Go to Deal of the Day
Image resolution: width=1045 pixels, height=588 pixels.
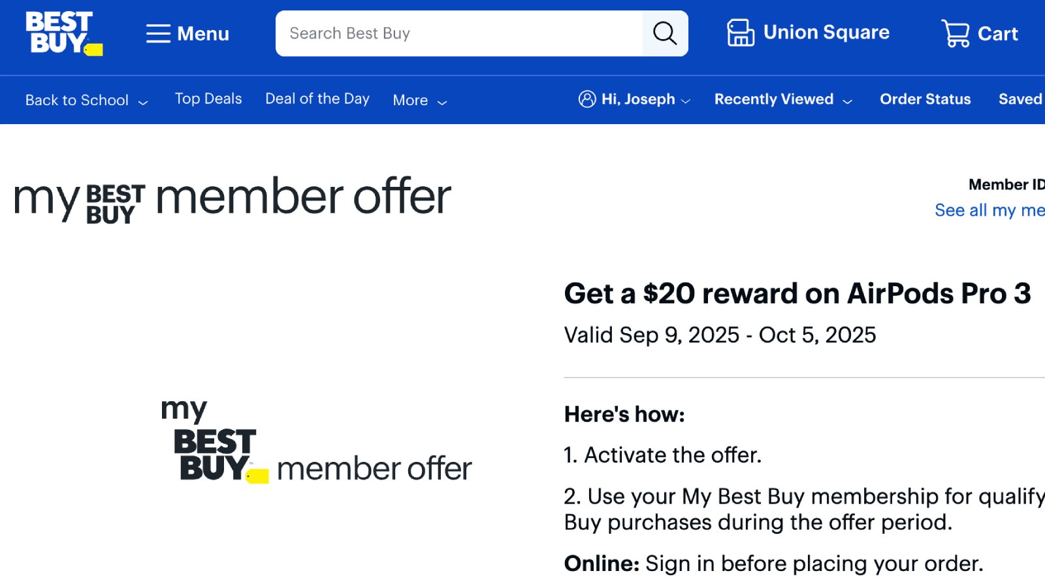pos(317,99)
